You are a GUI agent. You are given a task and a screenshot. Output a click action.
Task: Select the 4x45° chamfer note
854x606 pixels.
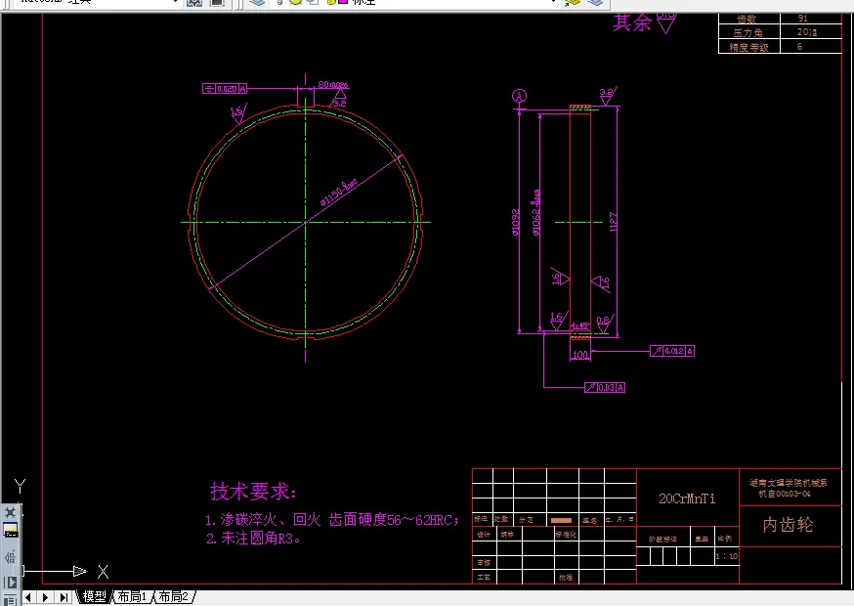pyautogui.click(x=580, y=325)
